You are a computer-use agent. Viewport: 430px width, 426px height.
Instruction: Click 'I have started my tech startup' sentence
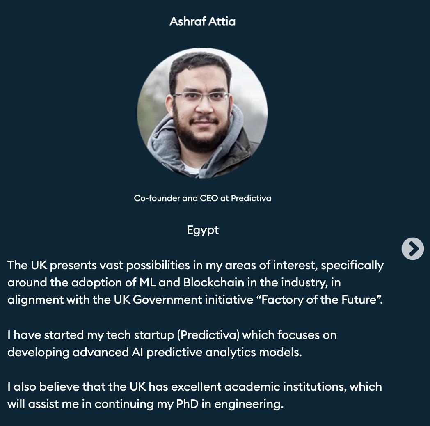point(91,335)
